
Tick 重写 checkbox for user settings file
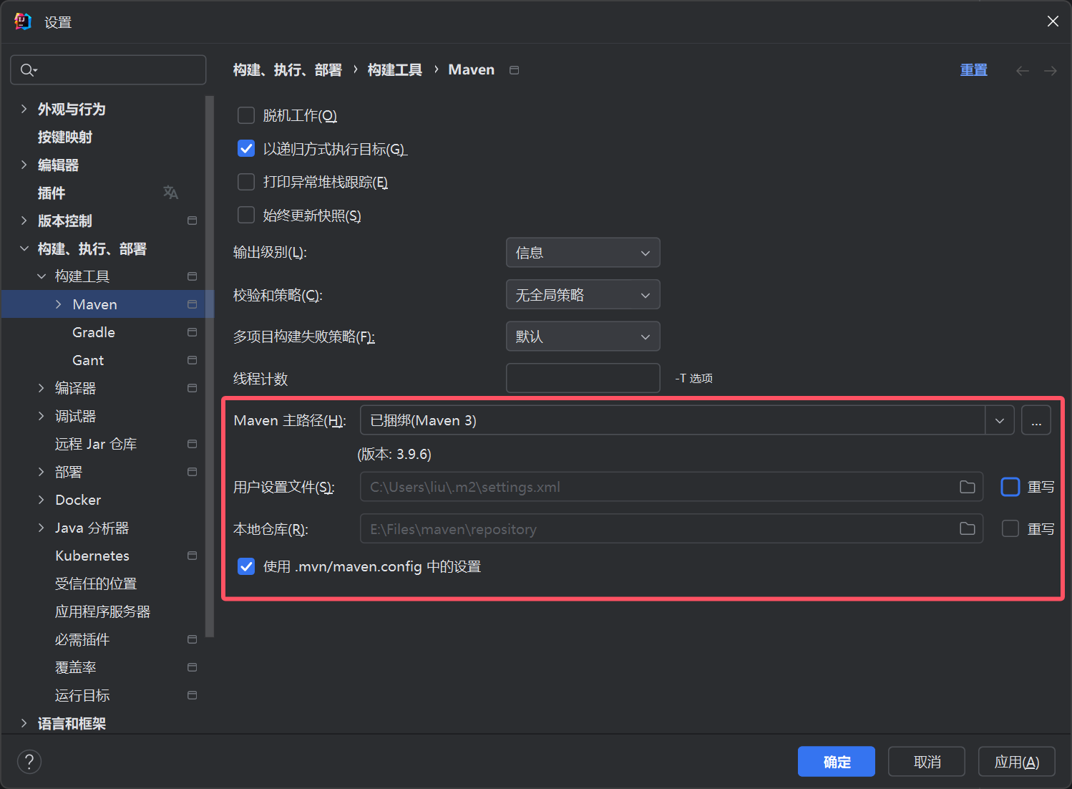coord(1010,487)
